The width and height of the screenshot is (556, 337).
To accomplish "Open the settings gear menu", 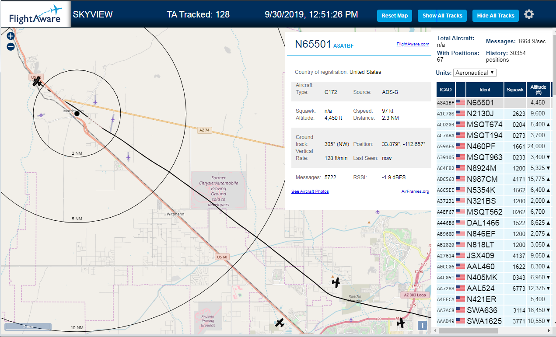I will [529, 14].
